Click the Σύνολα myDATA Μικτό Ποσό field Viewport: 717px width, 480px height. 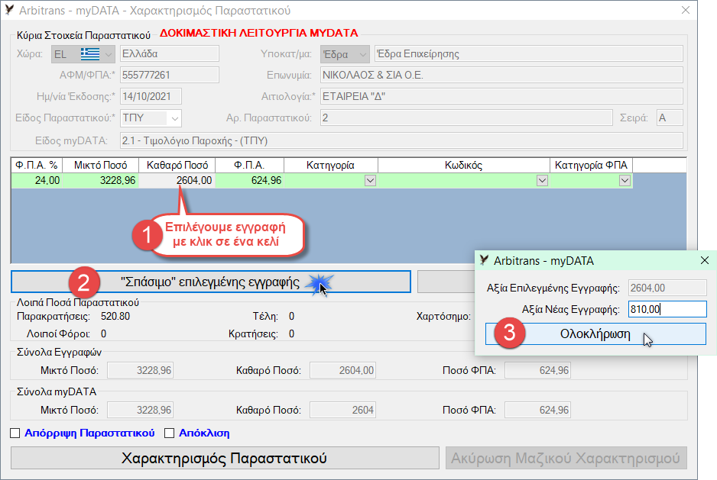[x=140, y=410]
